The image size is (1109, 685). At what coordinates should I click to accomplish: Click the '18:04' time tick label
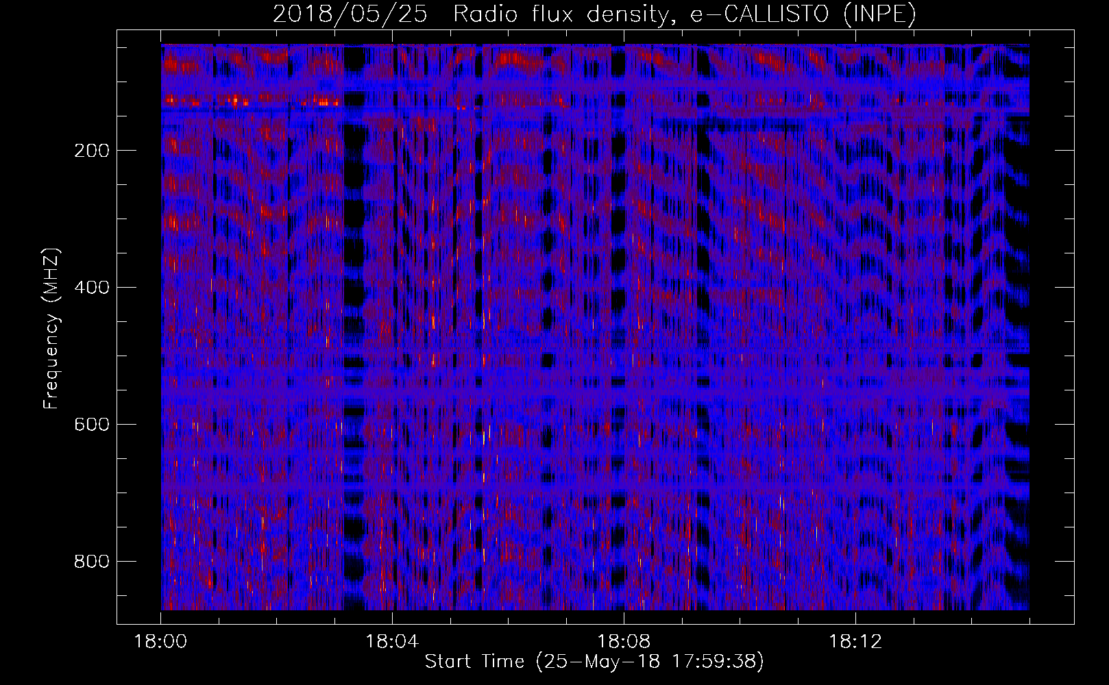tap(392, 642)
